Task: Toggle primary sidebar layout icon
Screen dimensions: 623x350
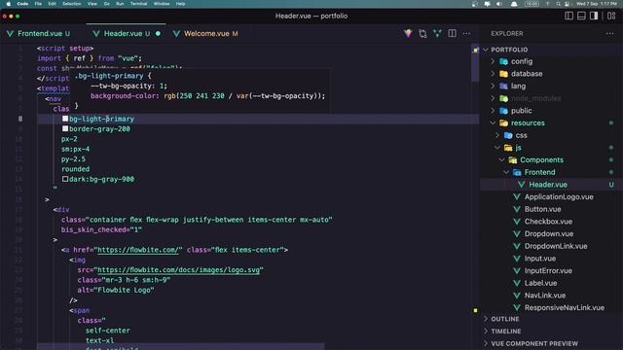Action: click(x=568, y=16)
